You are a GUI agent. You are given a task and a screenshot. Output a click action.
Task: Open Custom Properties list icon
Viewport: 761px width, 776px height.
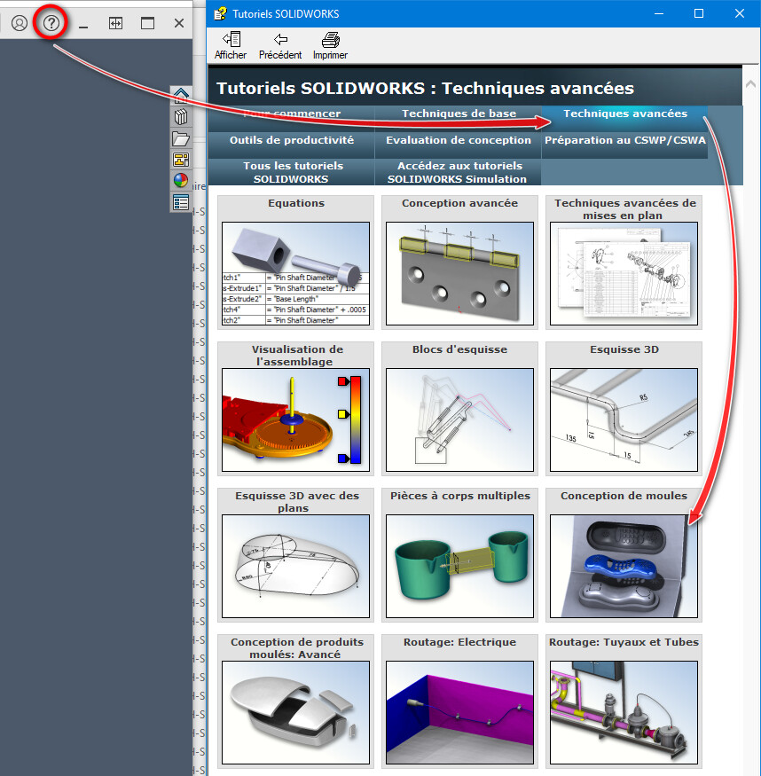[181, 202]
